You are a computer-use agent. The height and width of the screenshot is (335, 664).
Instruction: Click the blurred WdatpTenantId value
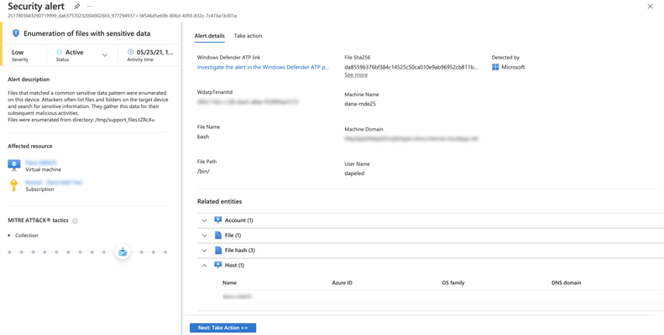pyautogui.click(x=248, y=101)
